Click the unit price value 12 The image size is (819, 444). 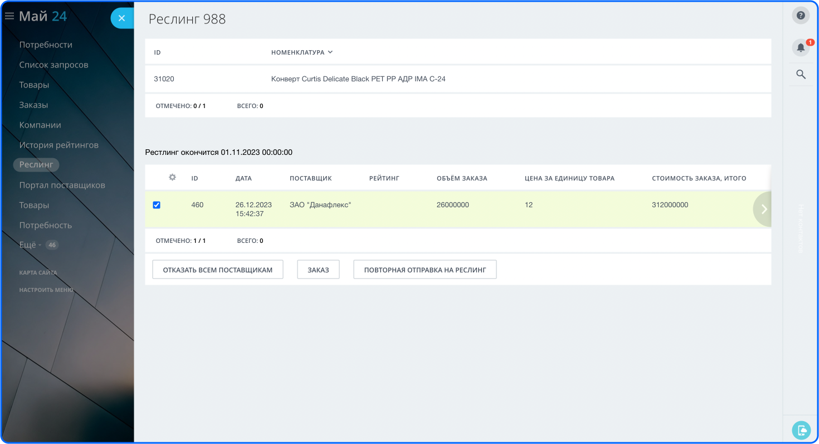click(529, 205)
